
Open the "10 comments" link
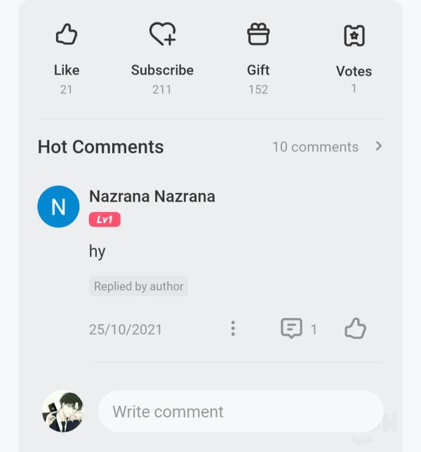point(315,147)
